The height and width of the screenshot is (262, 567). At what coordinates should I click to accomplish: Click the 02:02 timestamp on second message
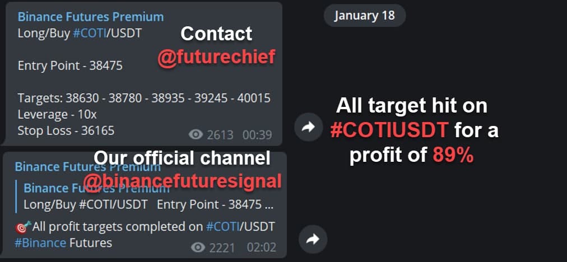[262, 247]
